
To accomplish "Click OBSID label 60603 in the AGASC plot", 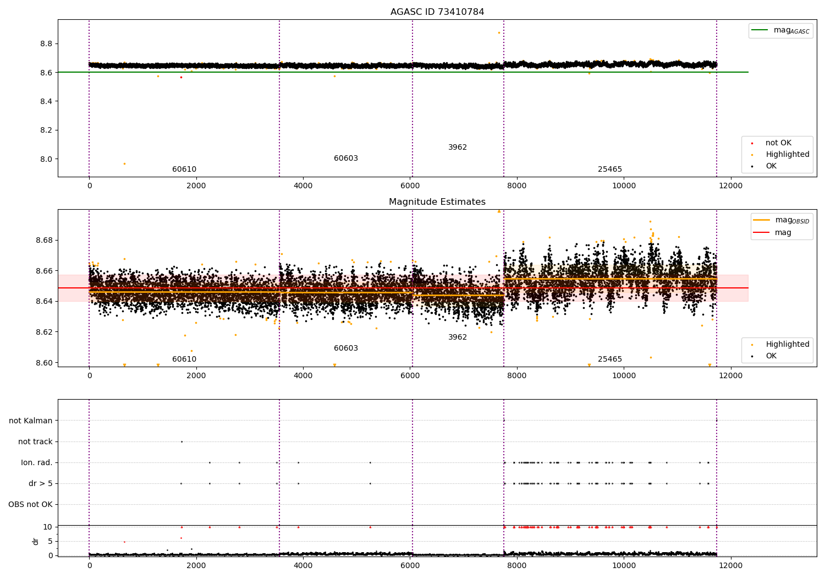I will pyautogui.click(x=346, y=159).
